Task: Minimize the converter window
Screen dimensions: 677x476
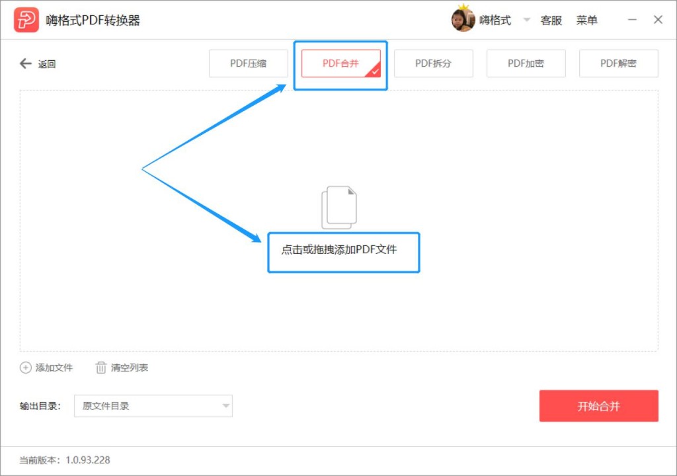Action: click(x=632, y=20)
